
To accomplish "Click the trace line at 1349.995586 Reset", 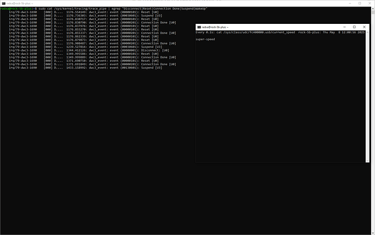I will pos(84,54).
